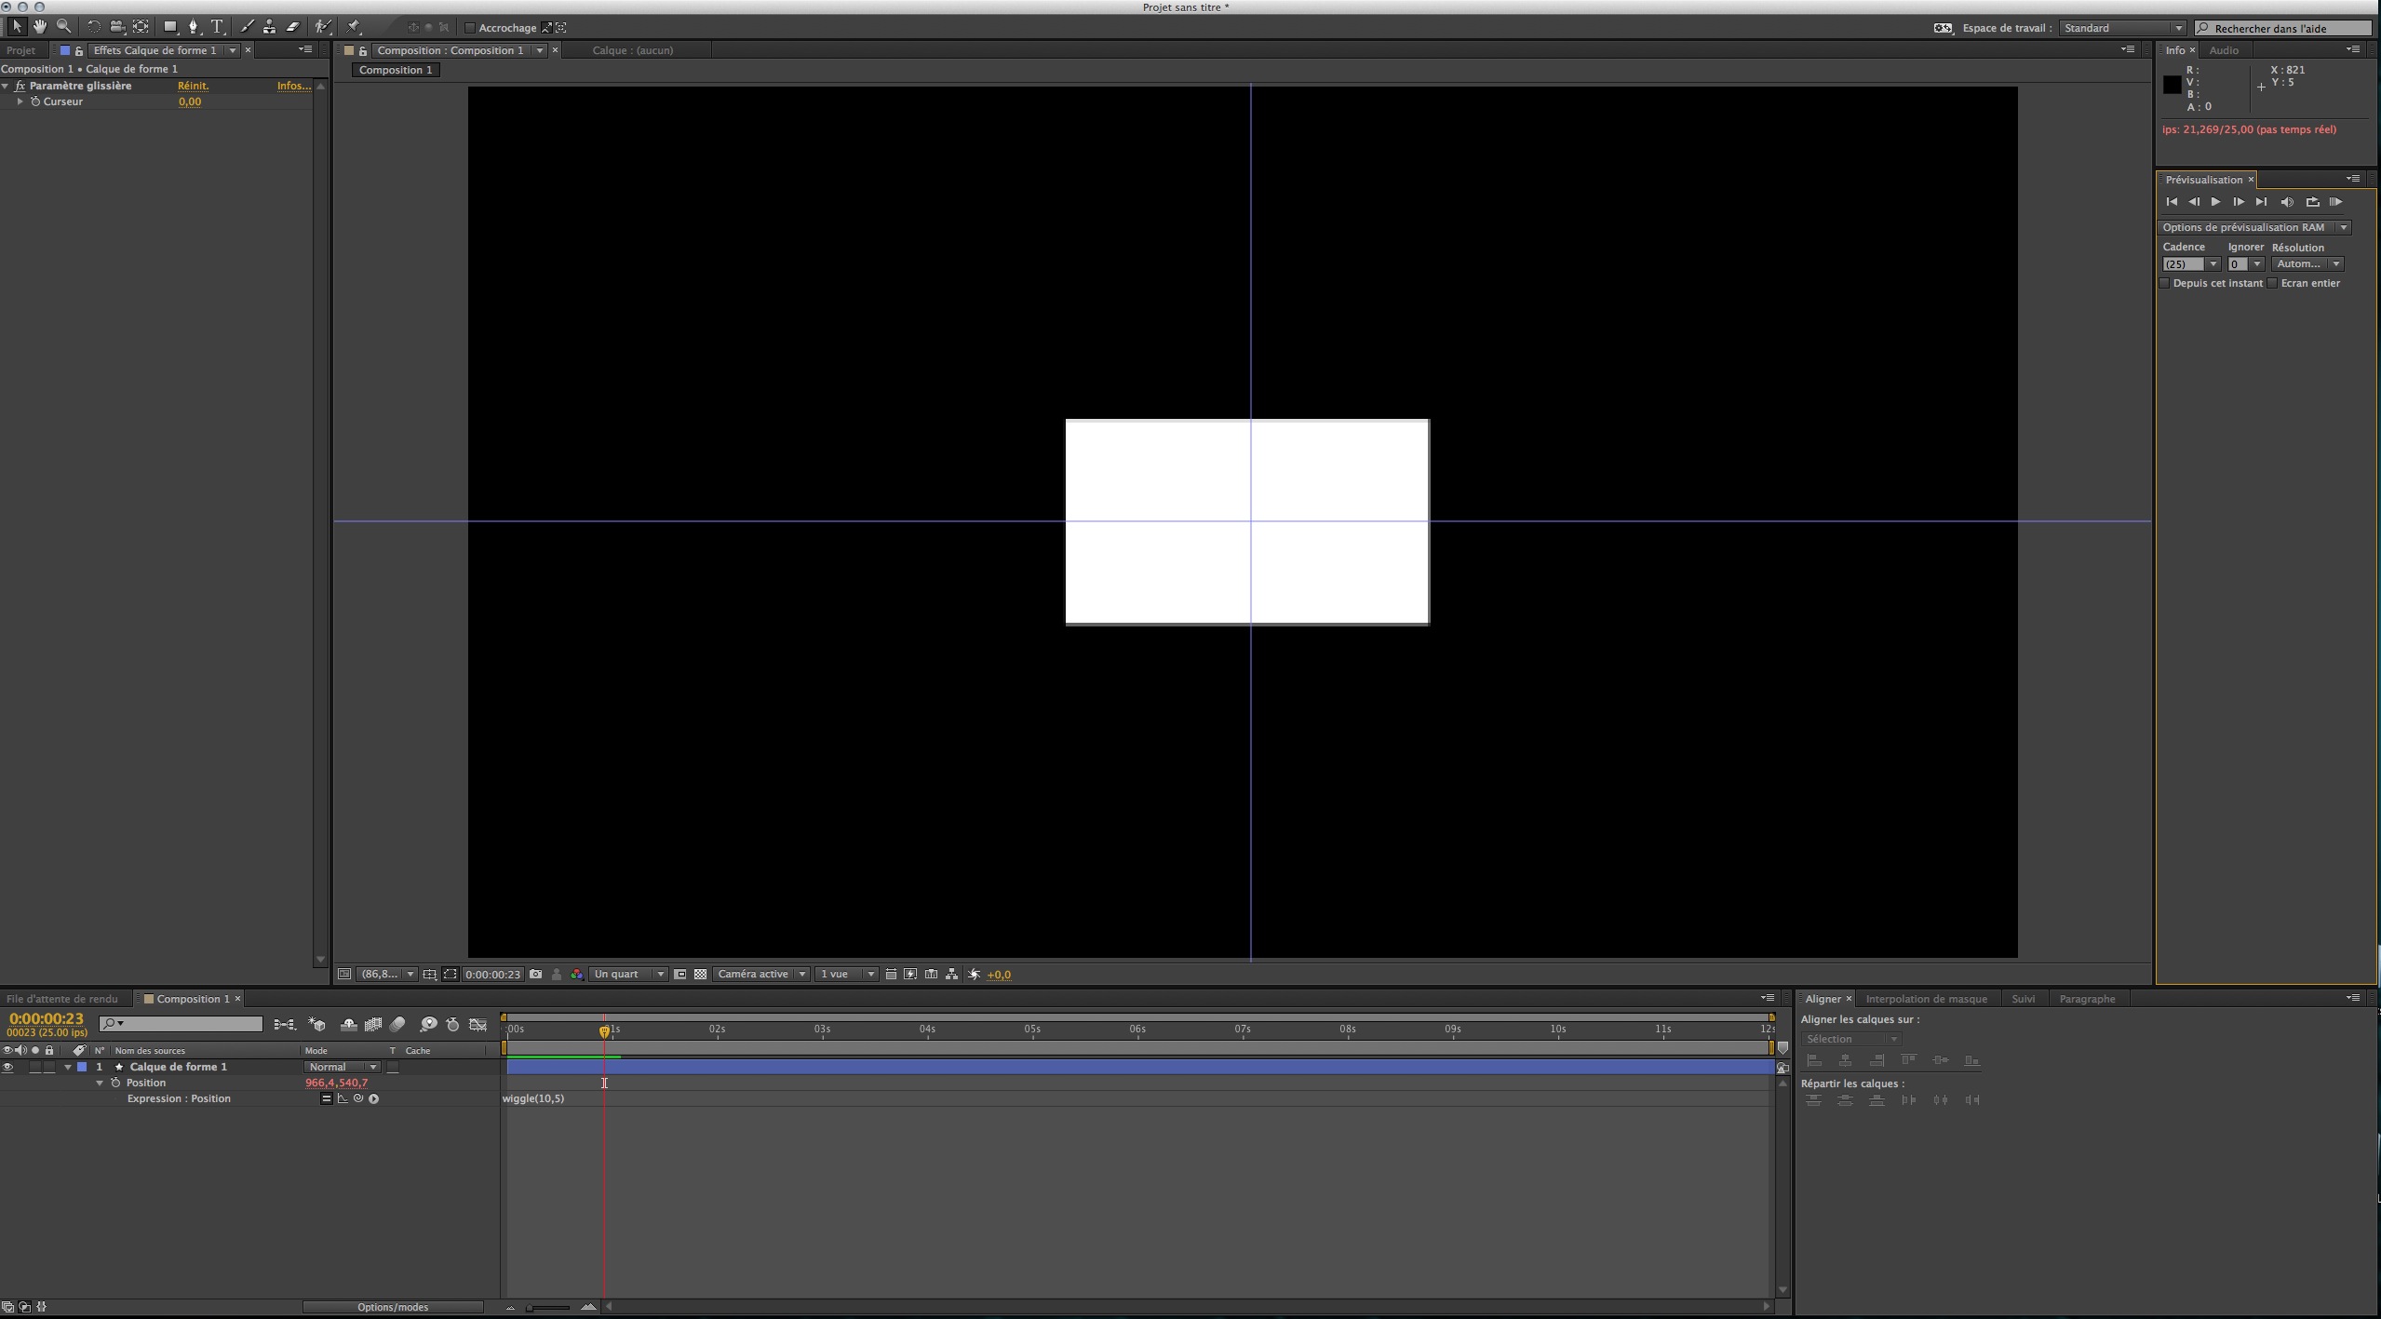Check the Depuis cet instant option

2165,283
